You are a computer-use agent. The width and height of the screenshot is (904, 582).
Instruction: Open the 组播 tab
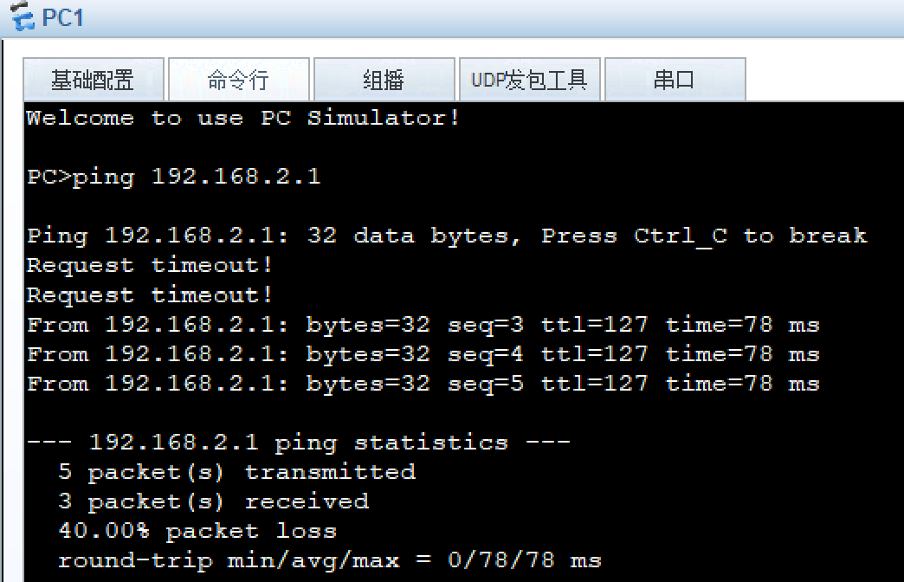click(384, 79)
